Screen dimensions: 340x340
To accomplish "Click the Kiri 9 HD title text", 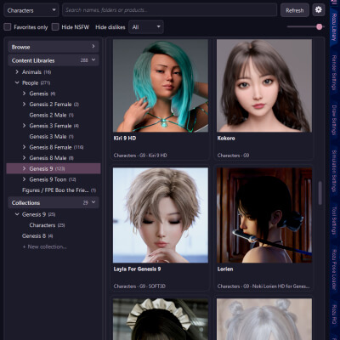I will 125,139.
